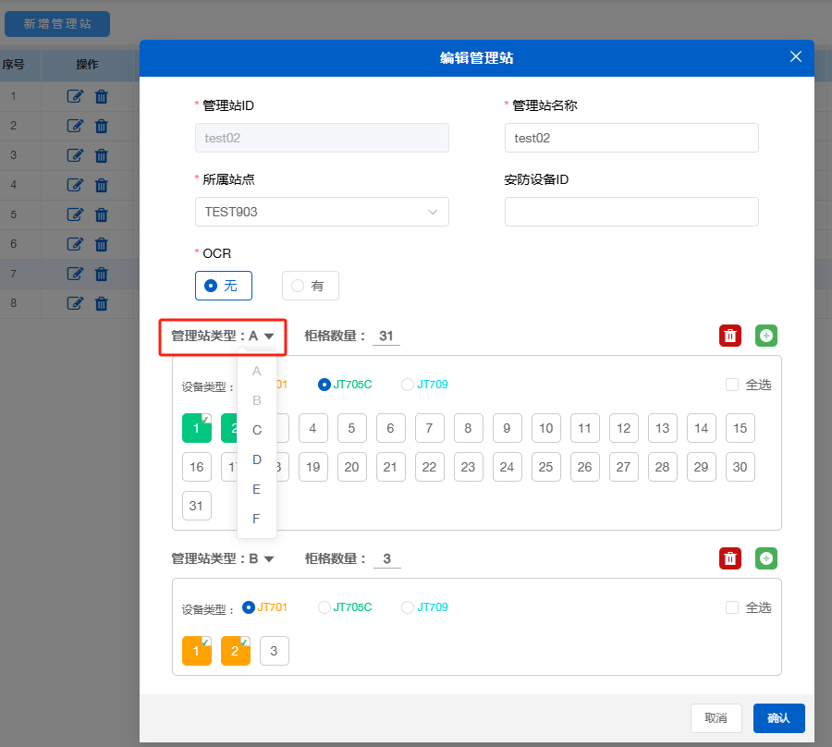Toggle cabinet cell 7 in section A

(x=429, y=428)
